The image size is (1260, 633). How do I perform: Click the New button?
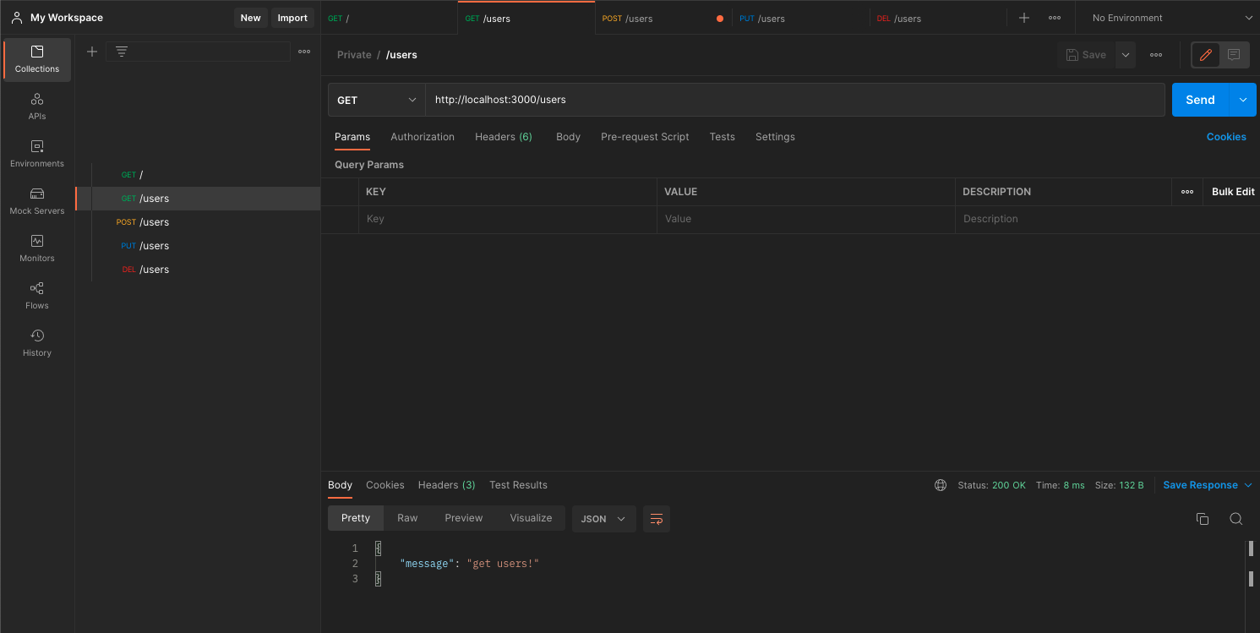(x=251, y=18)
